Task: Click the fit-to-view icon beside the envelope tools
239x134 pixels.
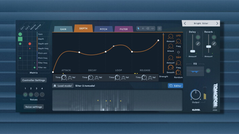Action: pos(160,28)
